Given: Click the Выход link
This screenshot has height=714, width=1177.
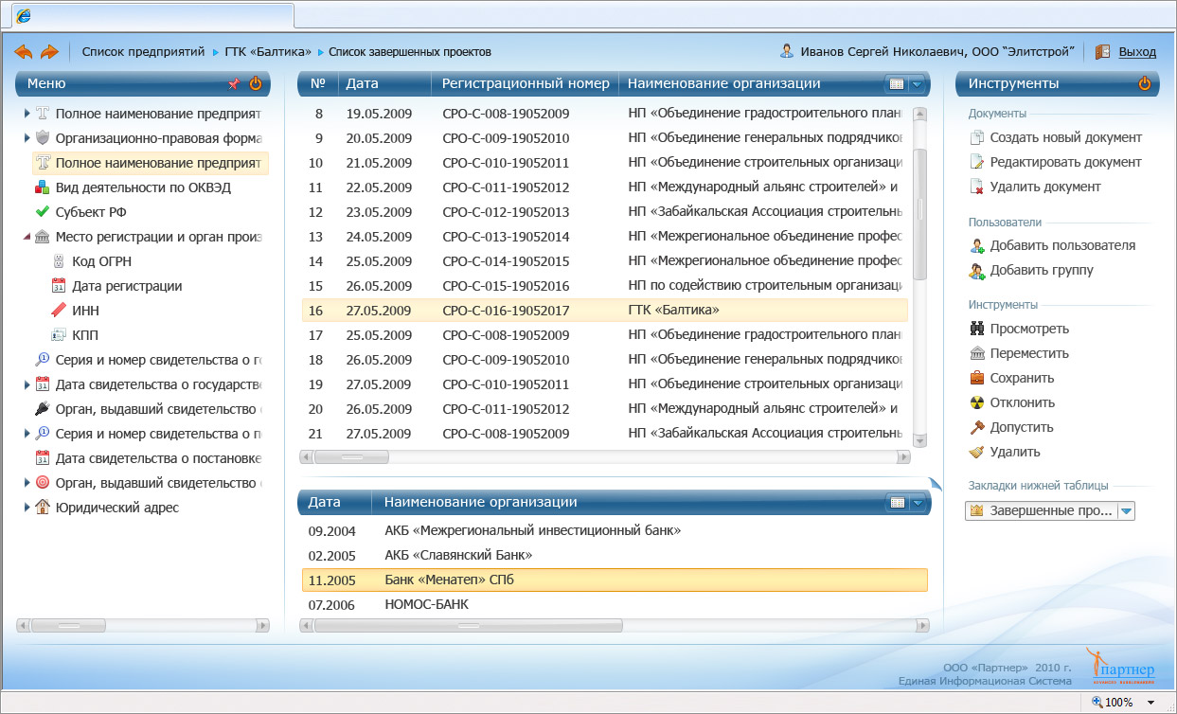Looking at the screenshot, I should click(x=1136, y=52).
